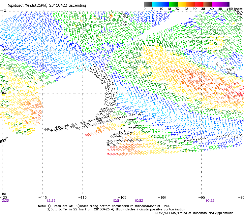Click the "25" label under the color bar
The width and height of the screenshot is (244, 215).
click(186, 9)
